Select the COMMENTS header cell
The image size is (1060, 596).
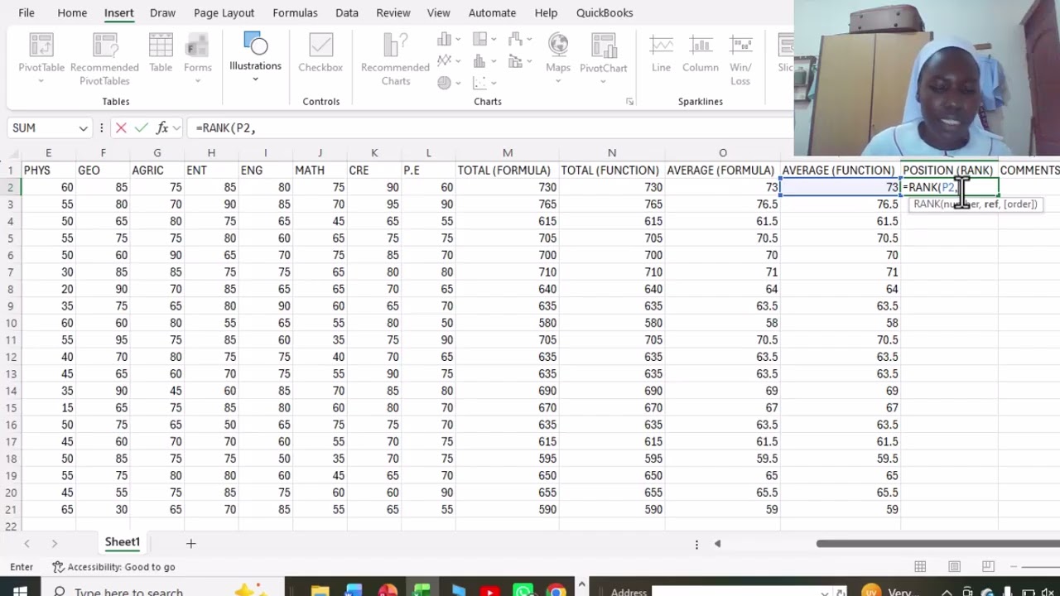1029,171
